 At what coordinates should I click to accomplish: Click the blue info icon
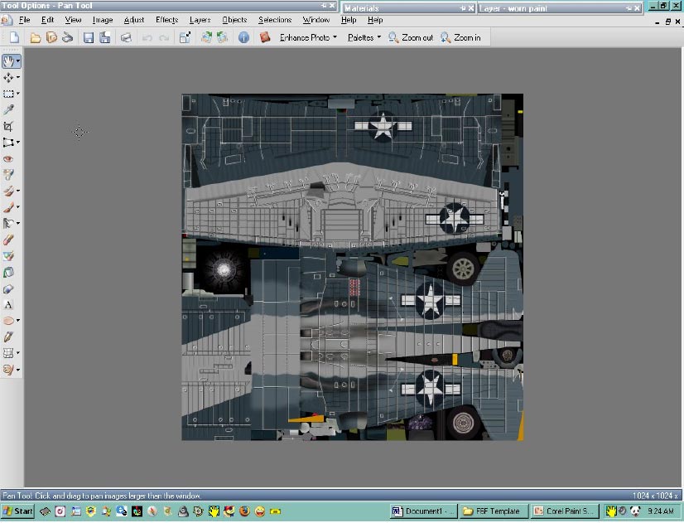coord(243,37)
